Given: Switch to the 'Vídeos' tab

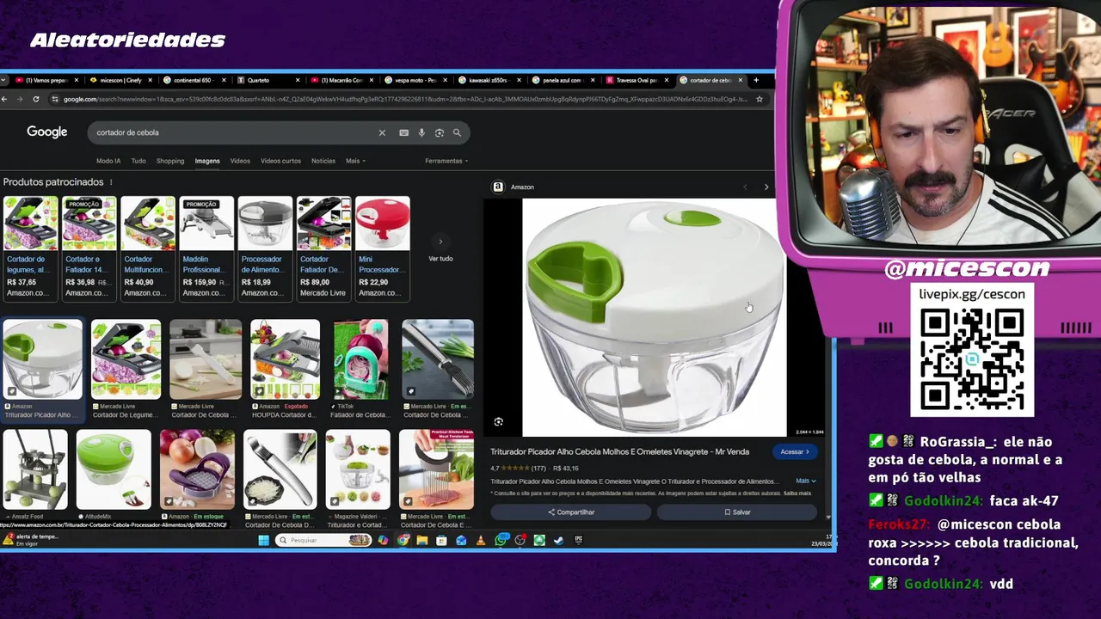Looking at the screenshot, I should [x=240, y=161].
